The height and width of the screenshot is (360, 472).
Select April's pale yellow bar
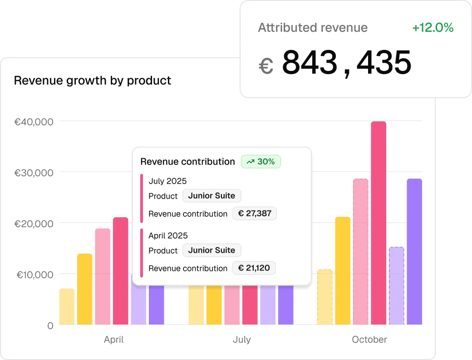click(x=67, y=306)
